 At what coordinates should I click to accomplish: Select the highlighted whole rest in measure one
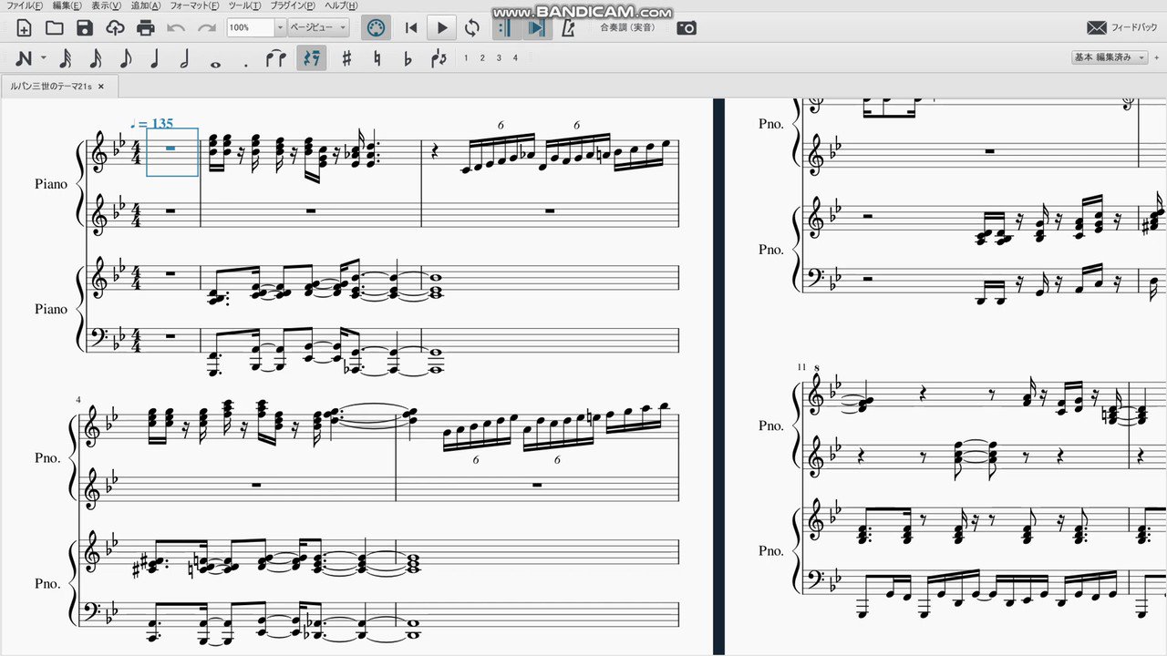click(x=172, y=149)
